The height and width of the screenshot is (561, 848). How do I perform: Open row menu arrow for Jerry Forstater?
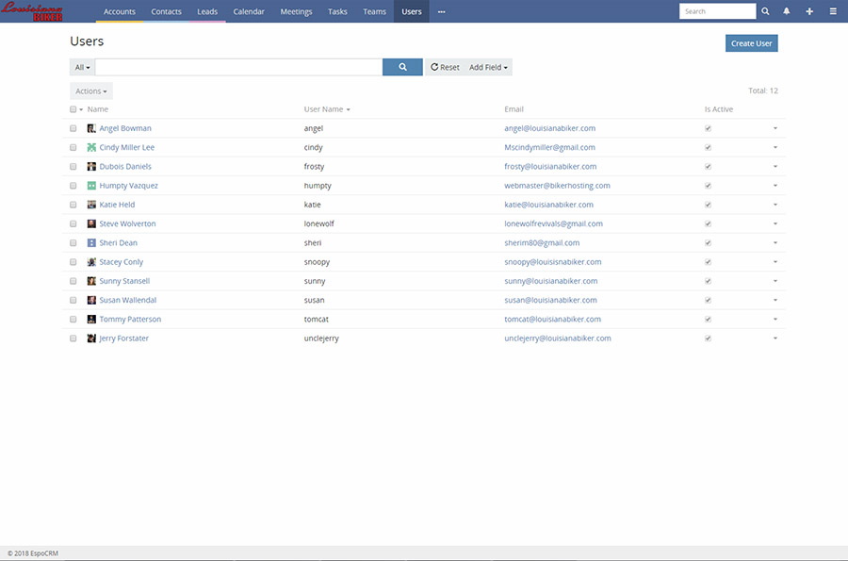pyautogui.click(x=775, y=338)
